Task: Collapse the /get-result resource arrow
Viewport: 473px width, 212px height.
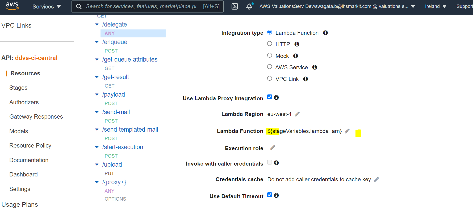Action: coord(97,77)
